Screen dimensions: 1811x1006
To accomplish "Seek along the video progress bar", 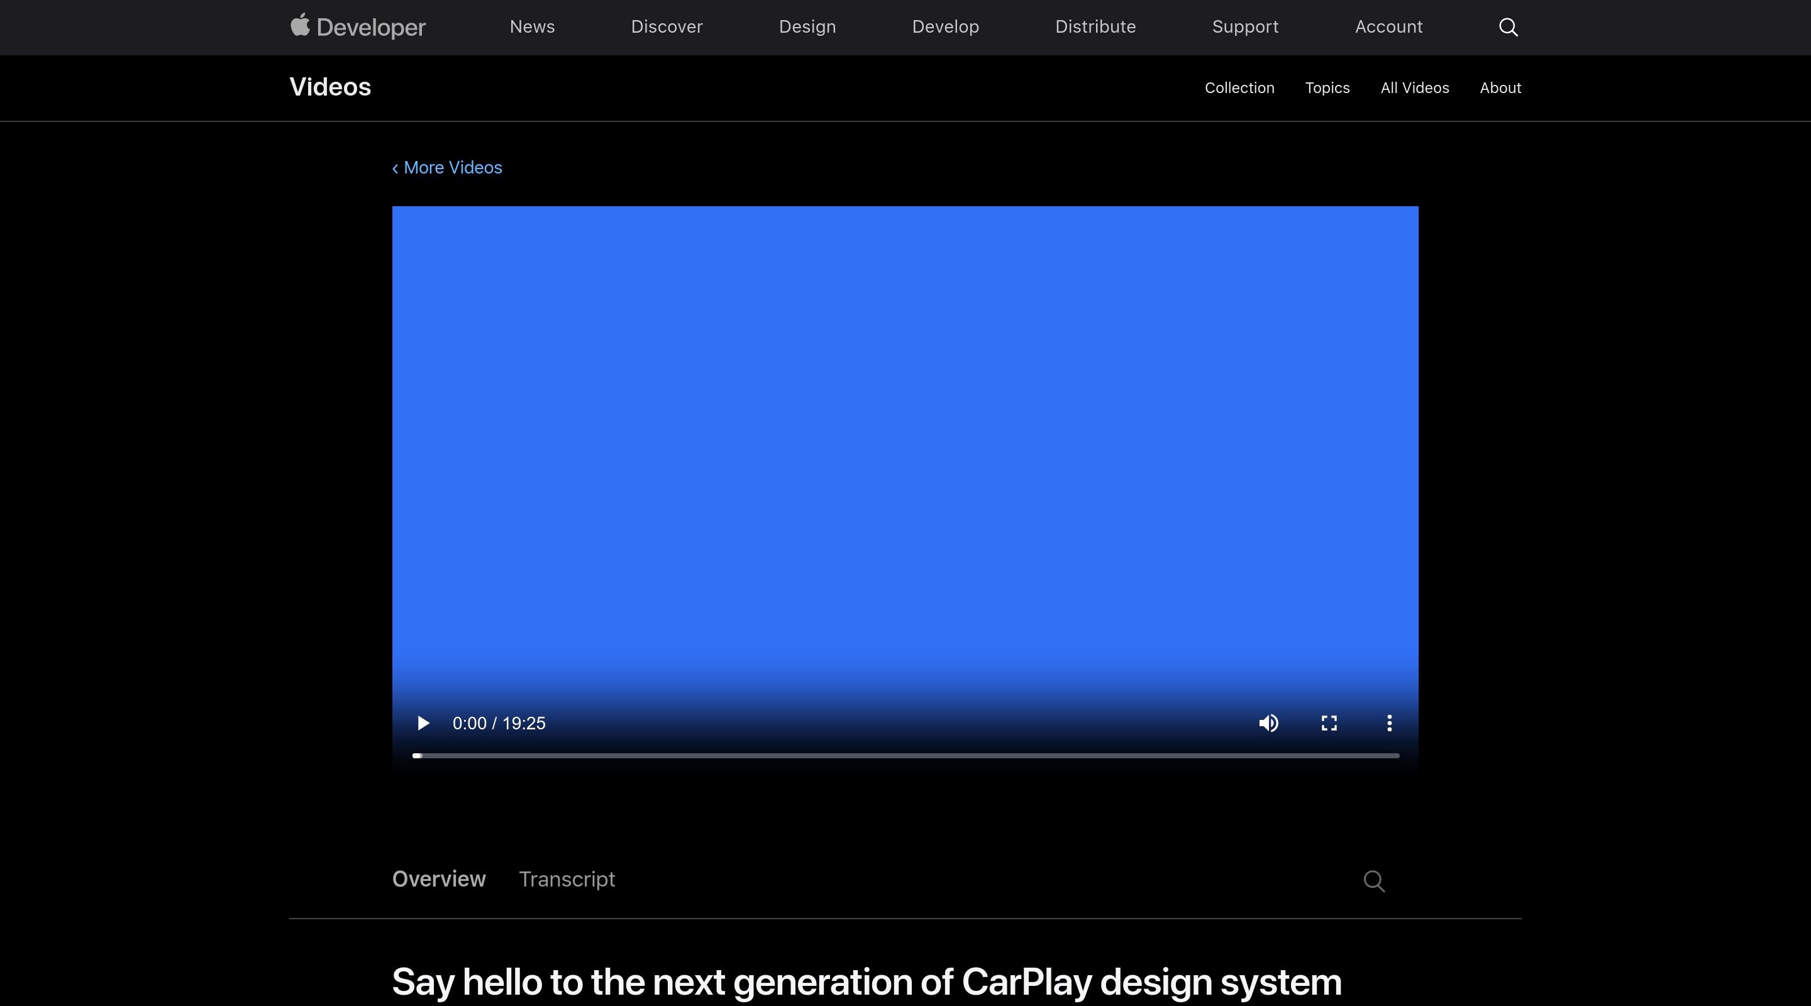I will 906,756.
